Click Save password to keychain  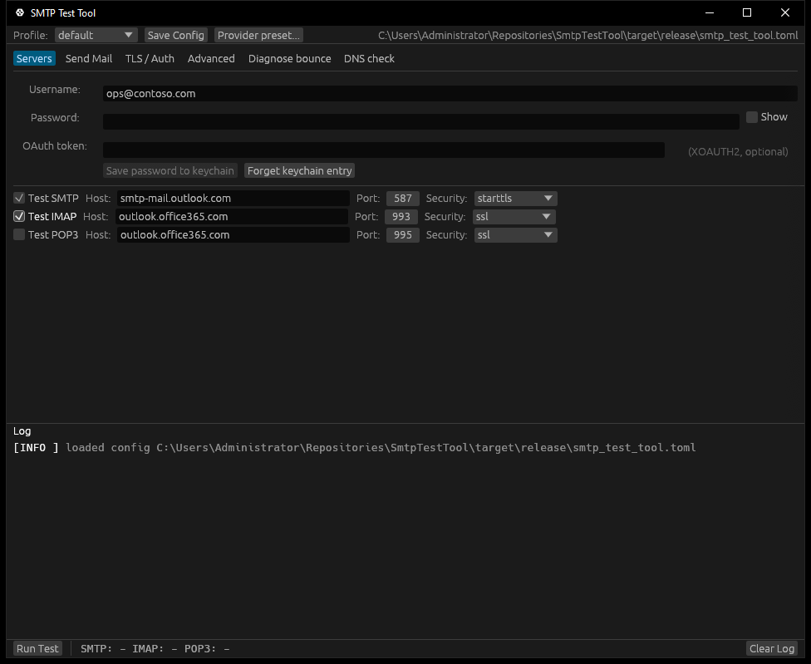coord(170,170)
